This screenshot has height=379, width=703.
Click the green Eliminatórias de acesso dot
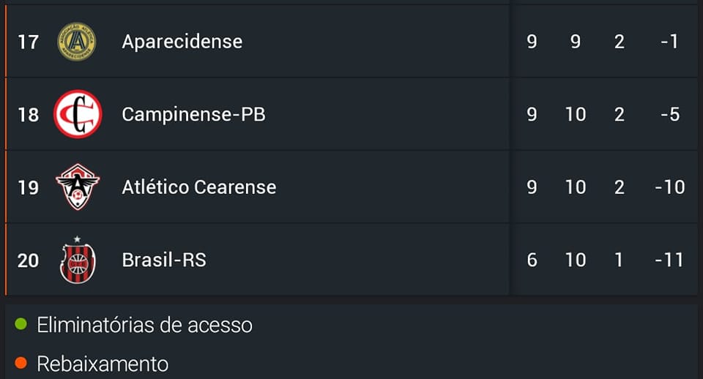21,323
